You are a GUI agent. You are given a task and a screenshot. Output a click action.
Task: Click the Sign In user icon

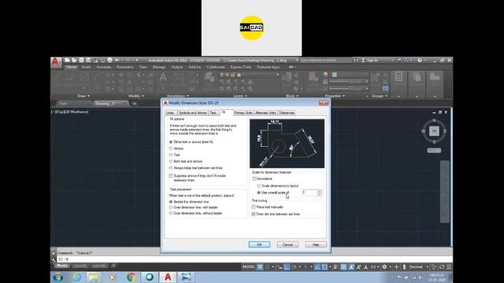(x=363, y=60)
